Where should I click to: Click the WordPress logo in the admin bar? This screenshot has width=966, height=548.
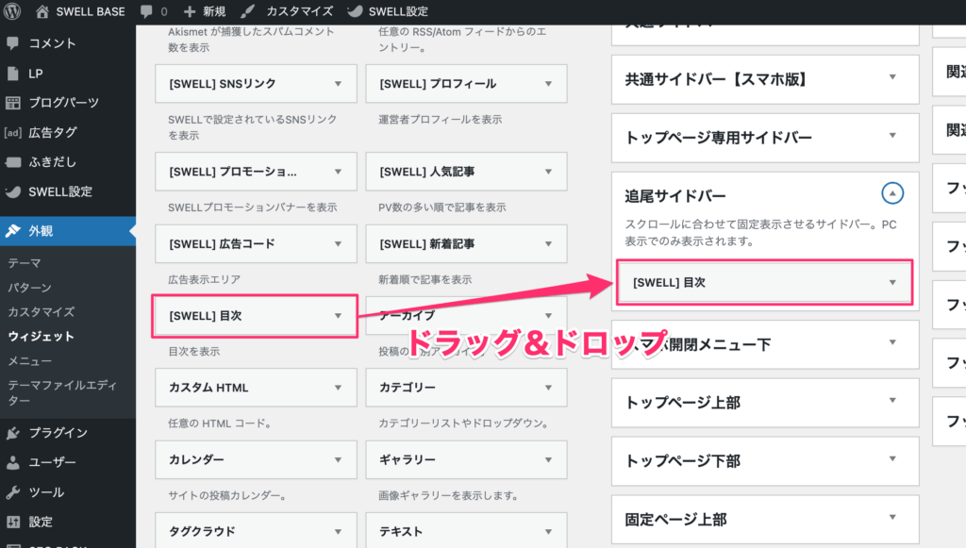10,12
